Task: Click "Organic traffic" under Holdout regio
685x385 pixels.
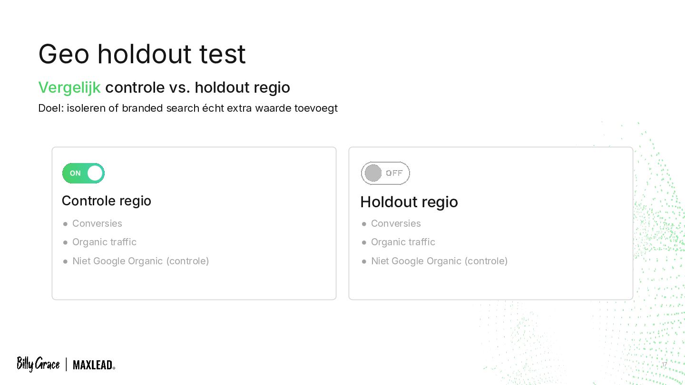Action: [403, 242]
